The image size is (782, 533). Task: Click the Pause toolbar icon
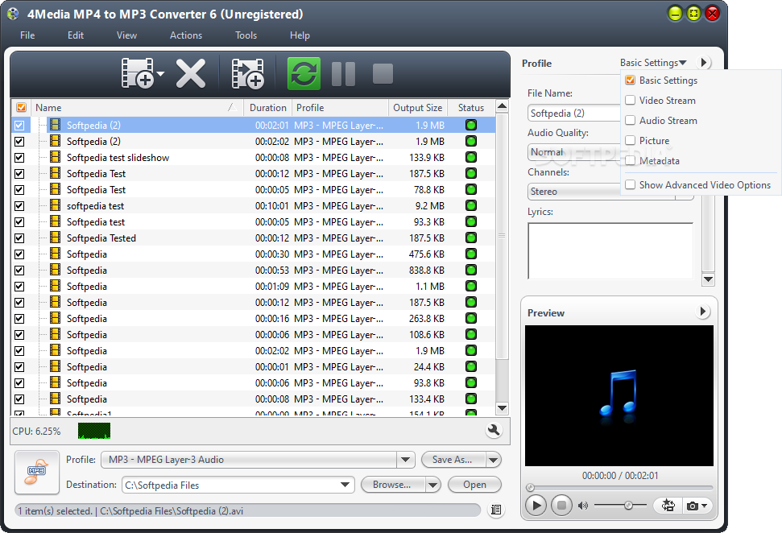[x=344, y=74]
